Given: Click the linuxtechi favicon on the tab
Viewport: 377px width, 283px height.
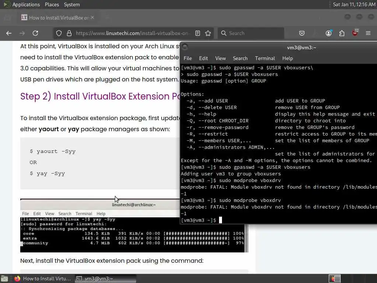Looking at the screenshot, I should 24,17.
